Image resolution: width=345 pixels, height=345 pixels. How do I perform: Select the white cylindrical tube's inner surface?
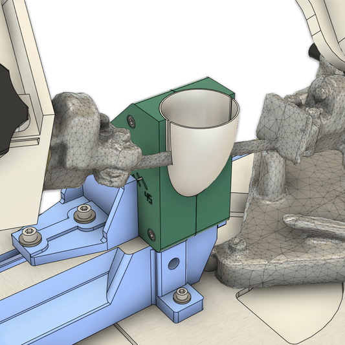pos(199,109)
